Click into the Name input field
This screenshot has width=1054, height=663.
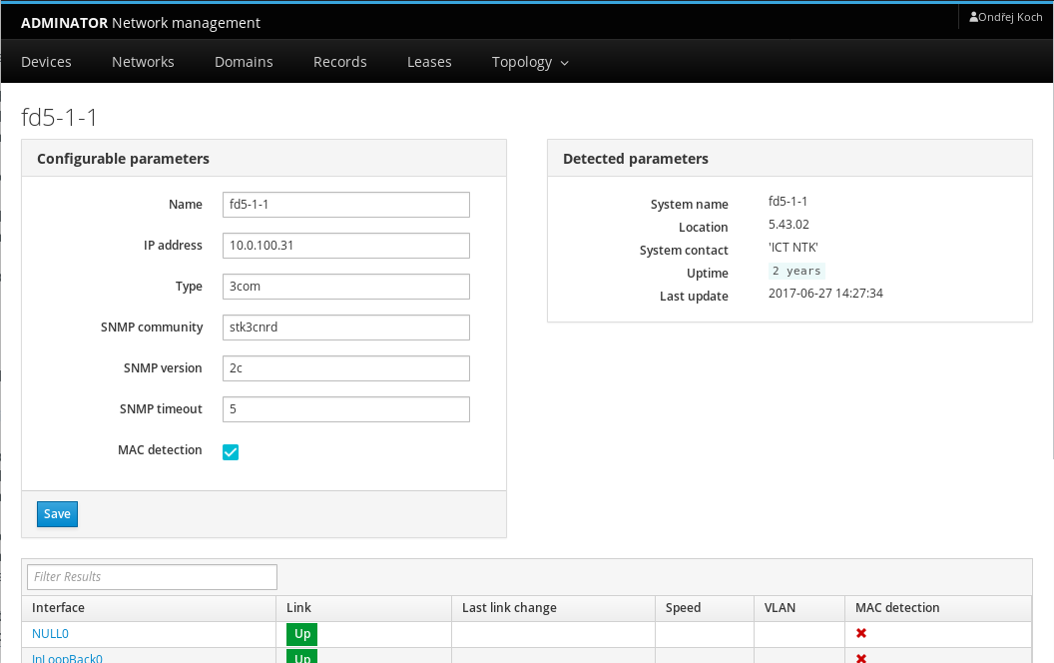coord(345,205)
